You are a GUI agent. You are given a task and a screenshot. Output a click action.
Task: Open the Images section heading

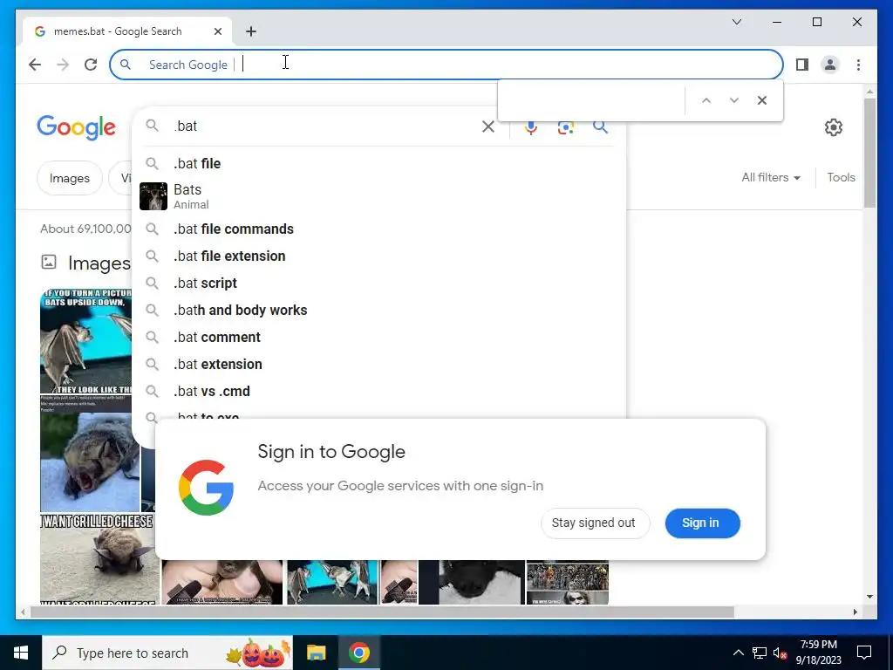click(x=99, y=263)
